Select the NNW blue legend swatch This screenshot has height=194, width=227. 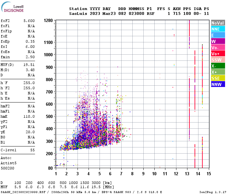(x=218, y=84)
